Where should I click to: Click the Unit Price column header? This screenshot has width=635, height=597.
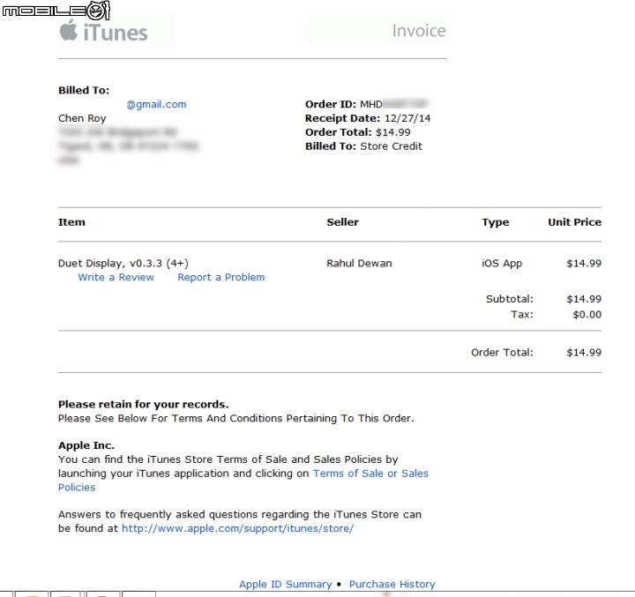574,222
